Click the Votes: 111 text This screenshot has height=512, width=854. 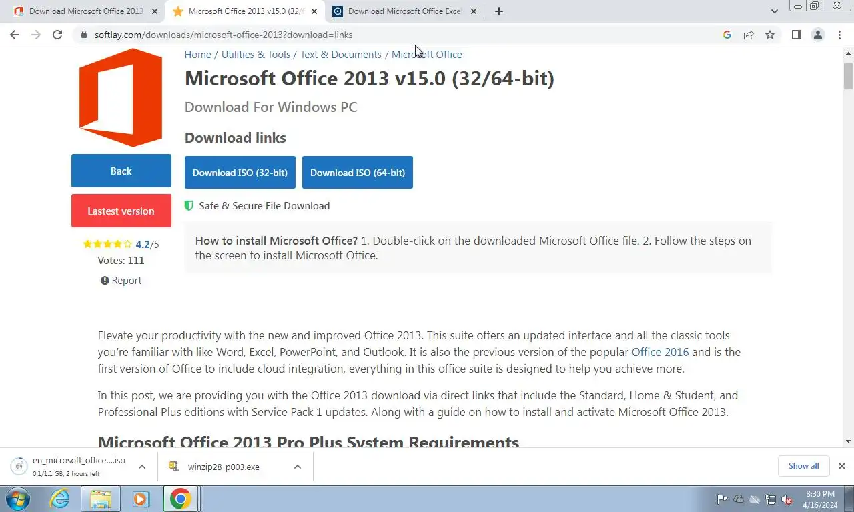[121, 261]
